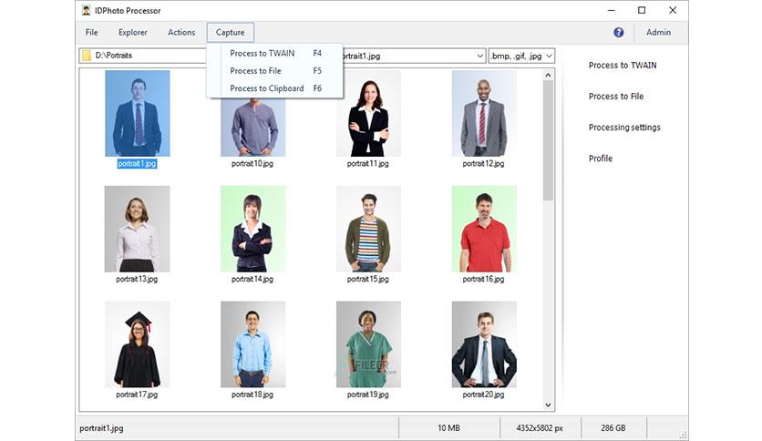Viewport: 762px width, 441px height.
Task: Select the portrait10.jpg thumbnail
Action: click(252, 128)
